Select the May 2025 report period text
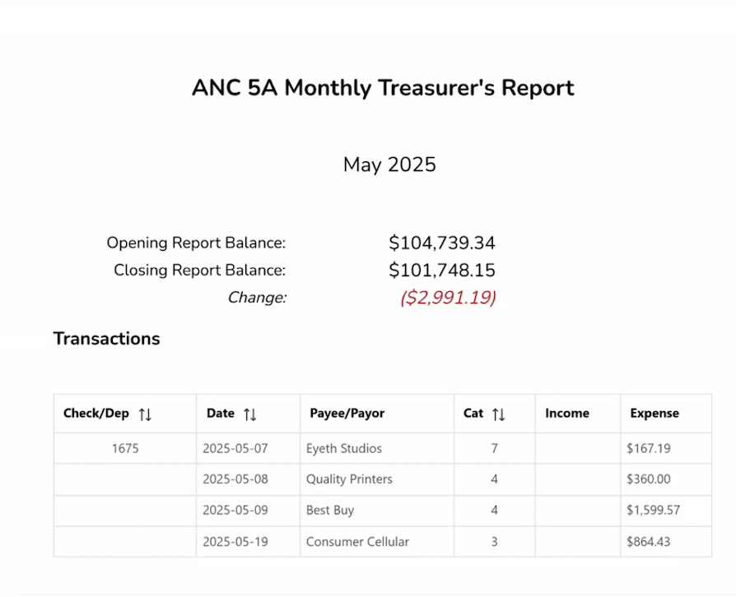Viewport: 736px width, 597px height. pyautogui.click(x=389, y=165)
